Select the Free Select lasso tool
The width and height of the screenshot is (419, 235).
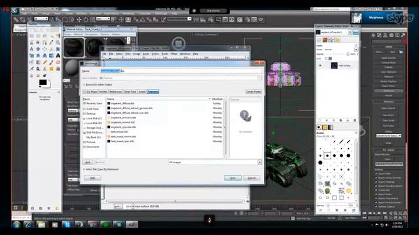coord(45,35)
